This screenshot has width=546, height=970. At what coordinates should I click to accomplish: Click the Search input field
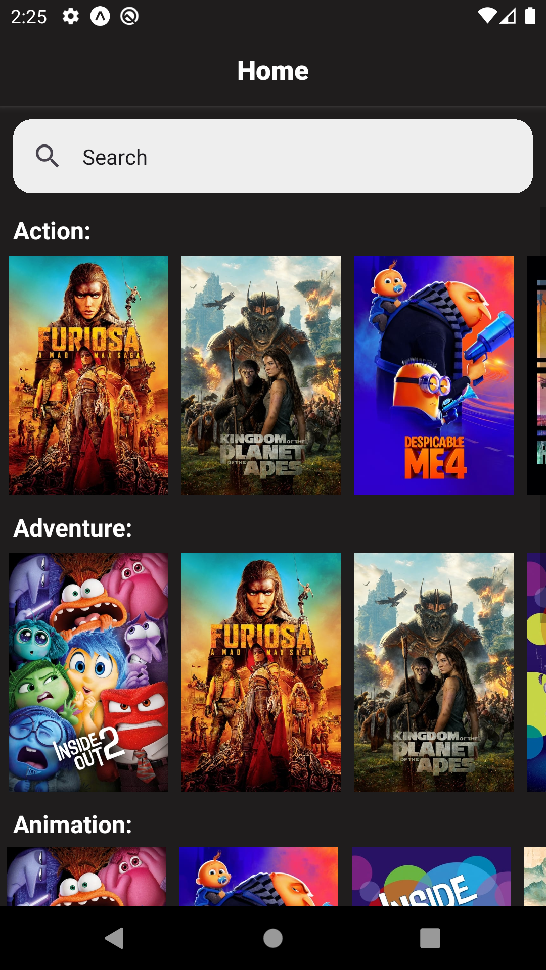point(273,156)
